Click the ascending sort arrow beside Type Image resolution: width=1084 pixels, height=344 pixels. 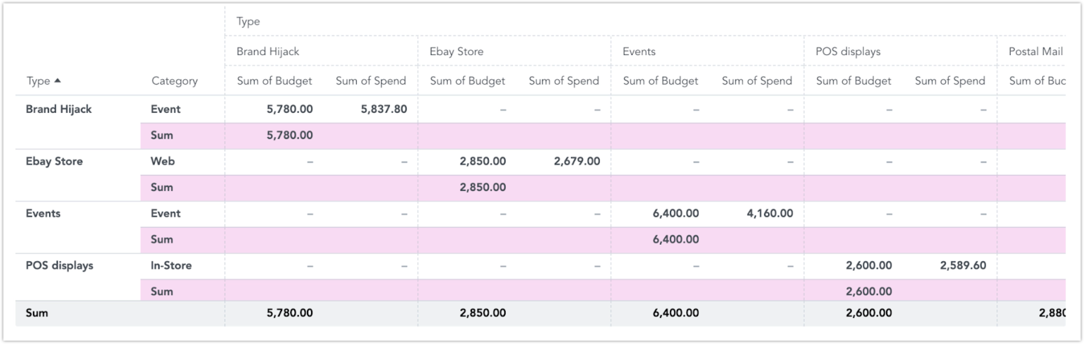58,80
